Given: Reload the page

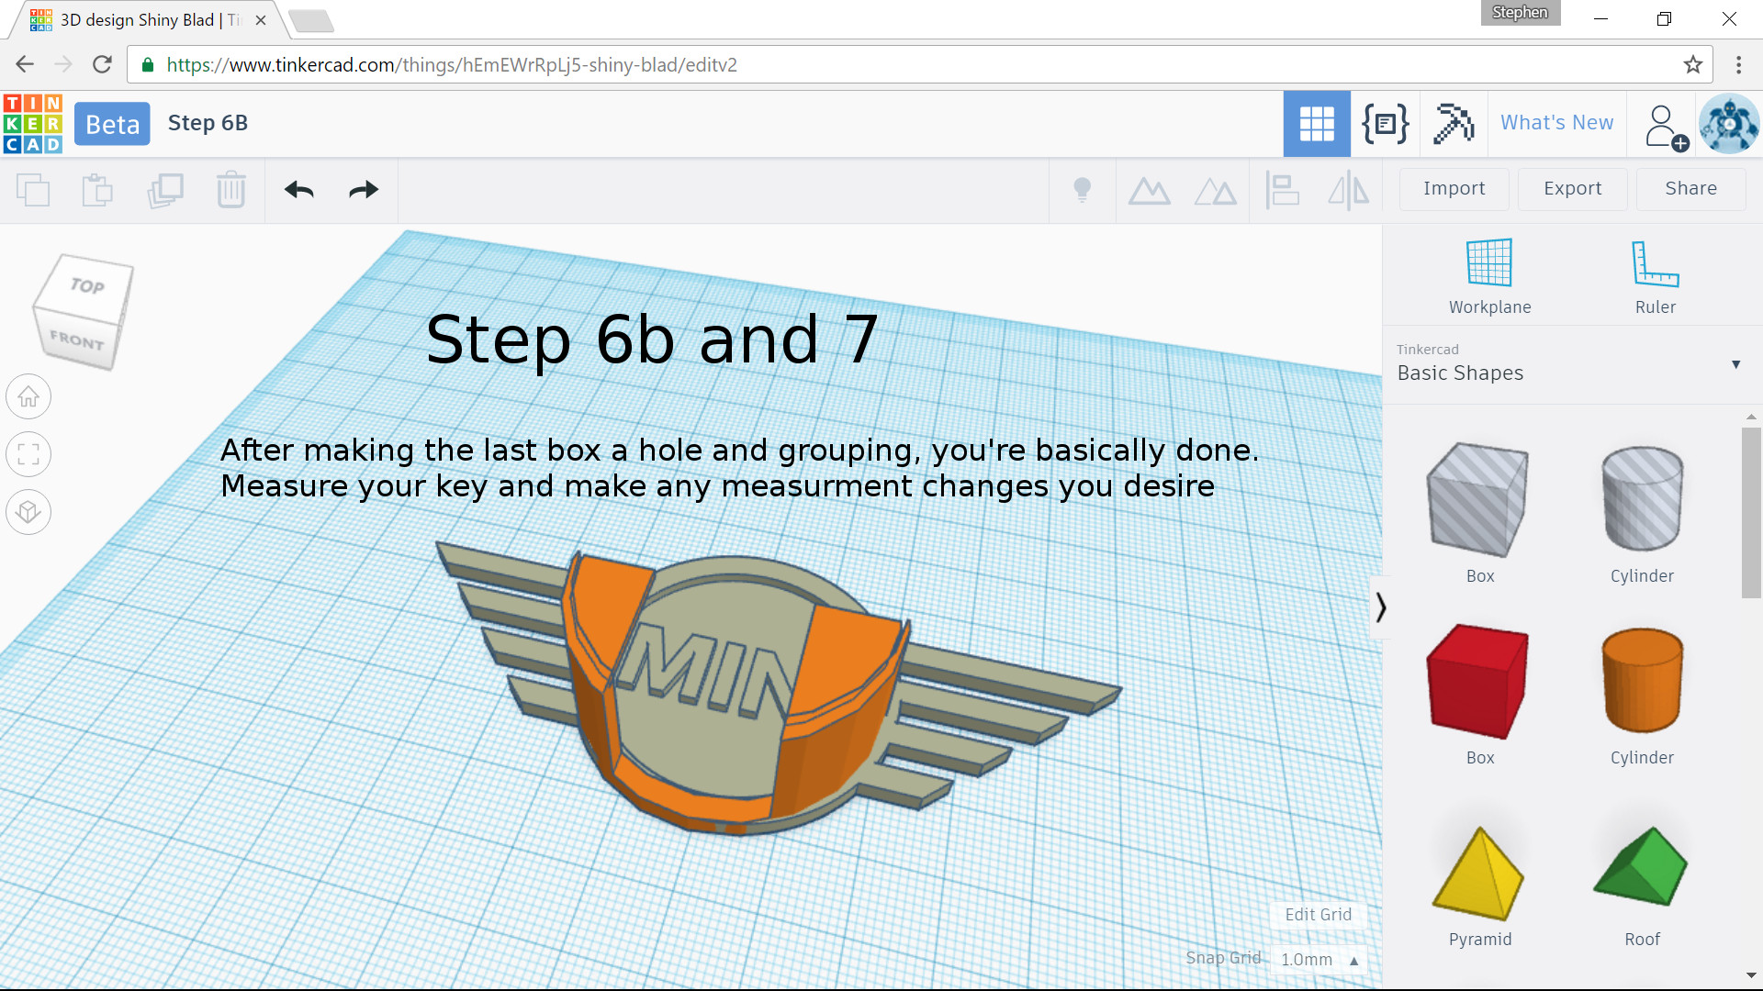Looking at the screenshot, I should (x=102, y=64).
